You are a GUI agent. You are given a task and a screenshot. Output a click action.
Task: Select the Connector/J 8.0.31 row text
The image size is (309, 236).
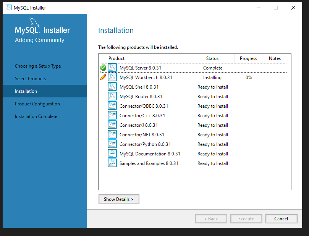139,125
